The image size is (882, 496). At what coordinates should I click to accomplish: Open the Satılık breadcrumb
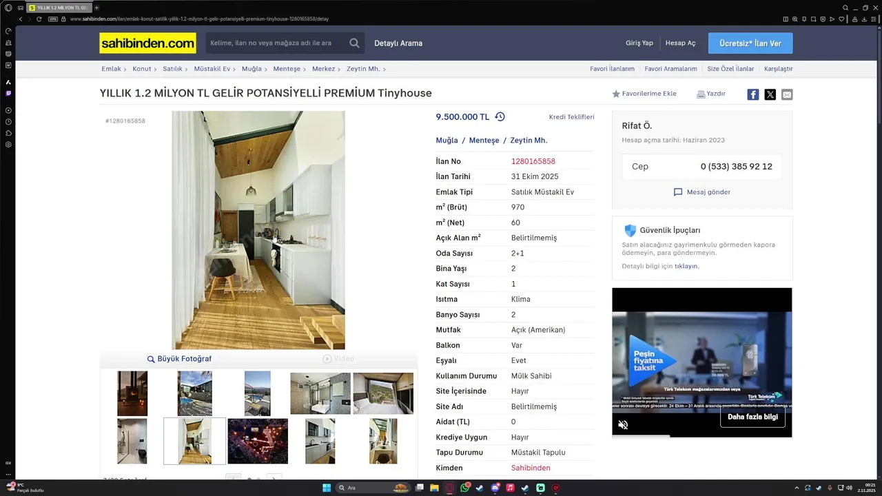172,69
